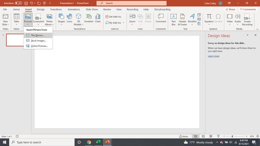Click Get Add-ins

pyautogui.click(x=113, y=16)
